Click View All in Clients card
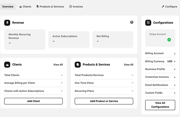This screenshot has height=117, width=180. pyautogui.click(x=58, y=65)
